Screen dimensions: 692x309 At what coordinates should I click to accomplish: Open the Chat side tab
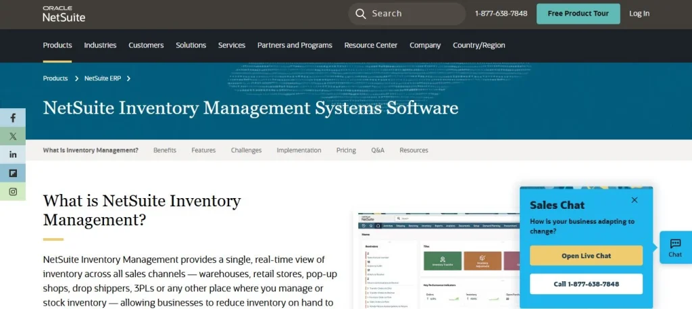pyautogui.click(x=675, y=247)
